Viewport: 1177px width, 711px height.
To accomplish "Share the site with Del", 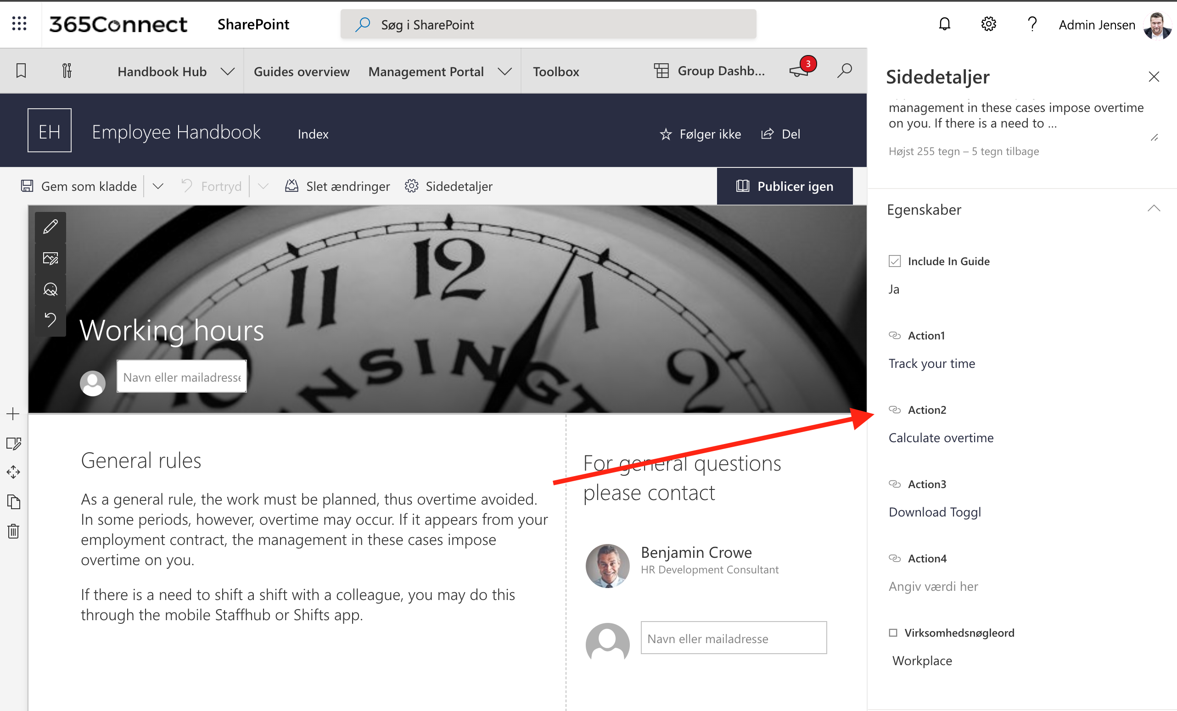I will click(780, 134).
